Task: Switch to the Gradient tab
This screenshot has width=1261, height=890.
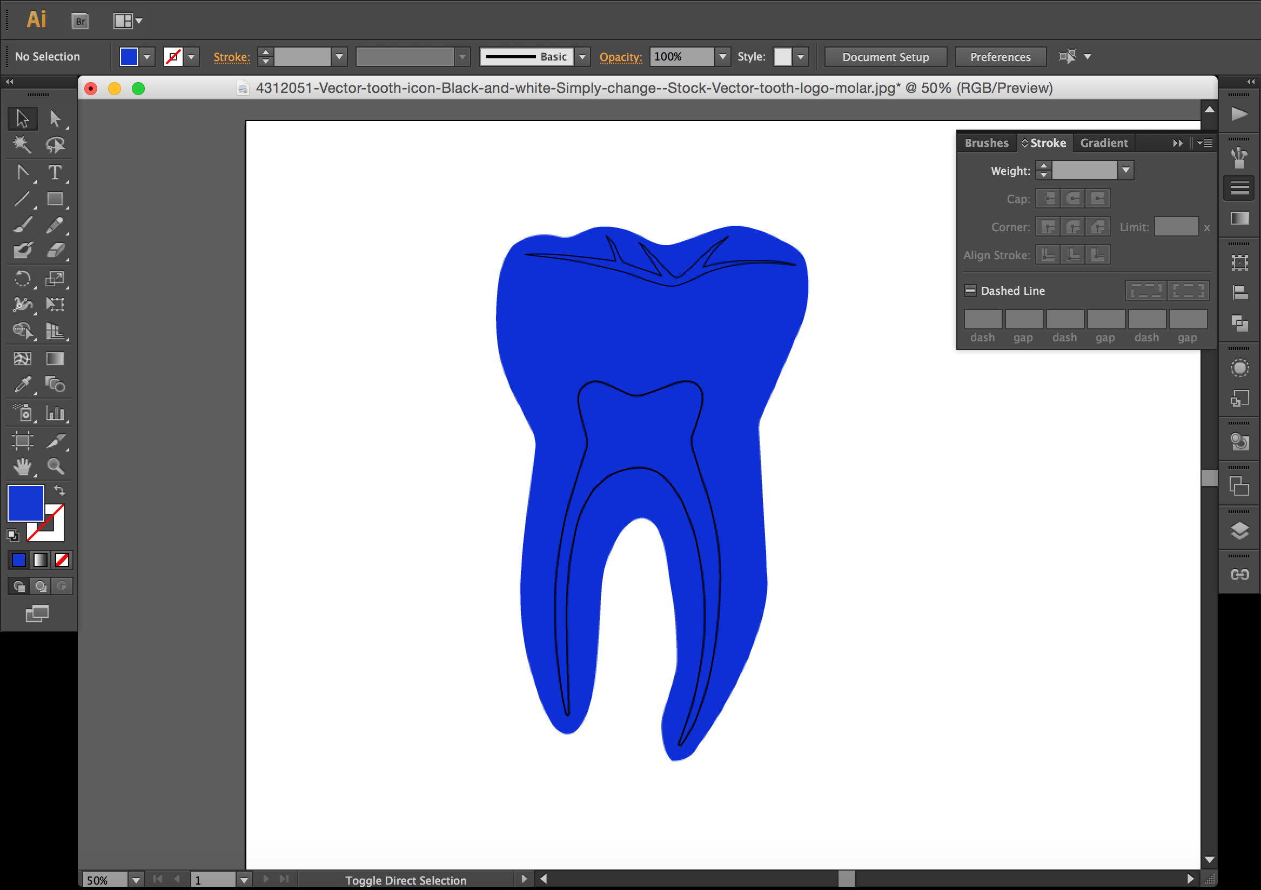Action: pyautogui.click(x=1104, y=143)
